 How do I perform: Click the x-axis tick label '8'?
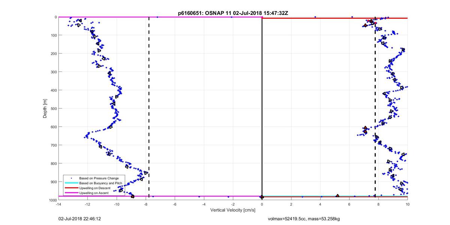pos(378,204)
